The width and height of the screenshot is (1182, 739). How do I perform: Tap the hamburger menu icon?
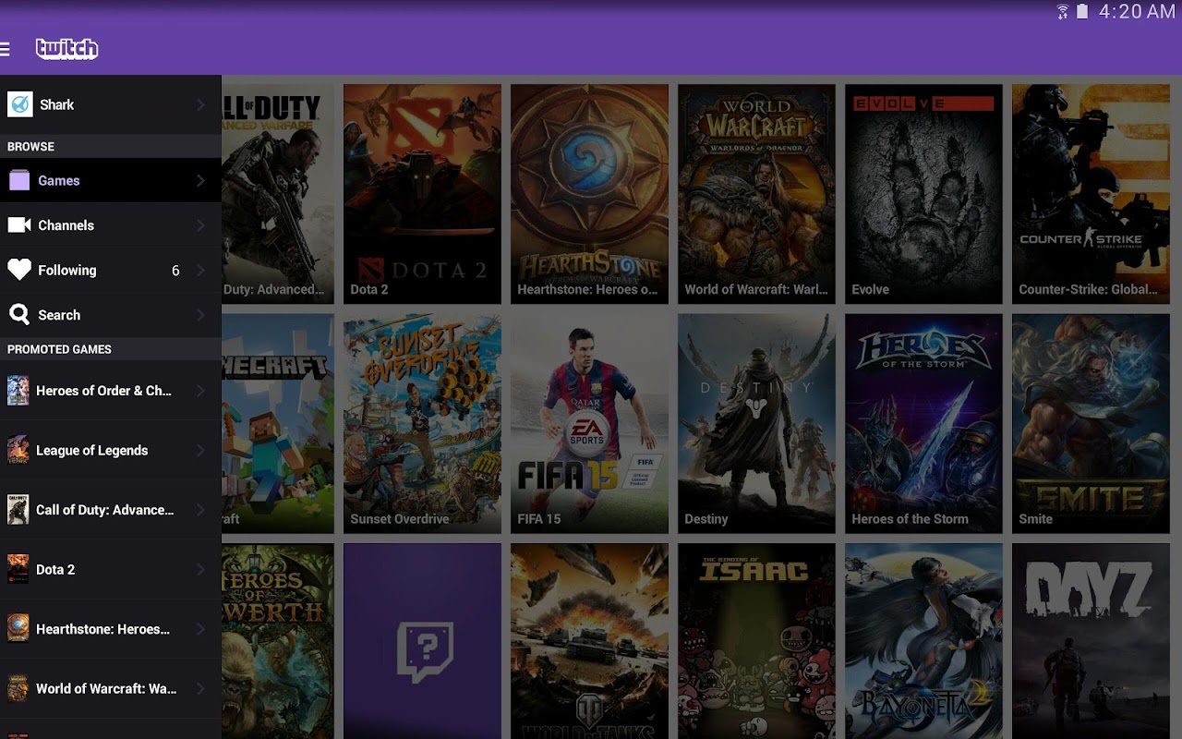click(x=5, y=49)
